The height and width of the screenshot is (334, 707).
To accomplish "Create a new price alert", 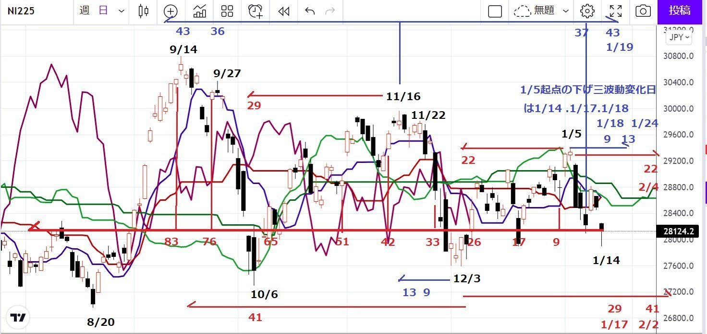I will click(x=256, y=11).
